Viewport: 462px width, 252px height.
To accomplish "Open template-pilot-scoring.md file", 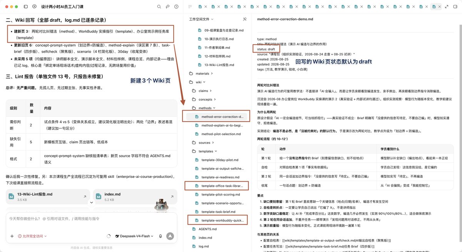I will pyautogui.click(x=217, y=194).
